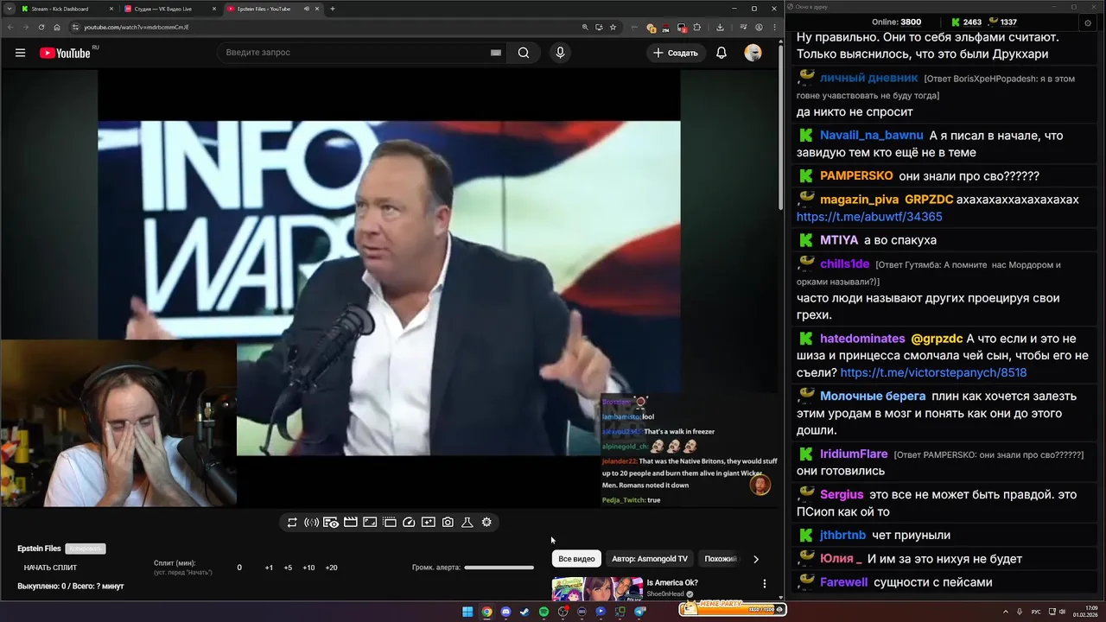Click the YouTube page vertical scrollbar

pyautogui.click(x=782, y=130)
